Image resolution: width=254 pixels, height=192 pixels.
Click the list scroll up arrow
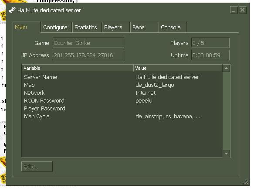pos(226,68)
